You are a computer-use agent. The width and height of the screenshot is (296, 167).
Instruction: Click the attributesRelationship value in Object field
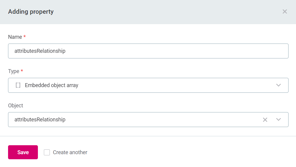coord(40,120)
